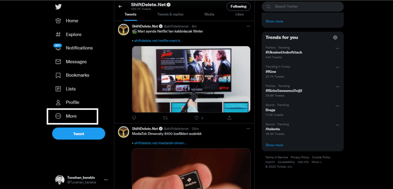Viewport: 393px width, 189px height.
Task: Open Cookie Policy footer link
Action: tap(321, 157)
